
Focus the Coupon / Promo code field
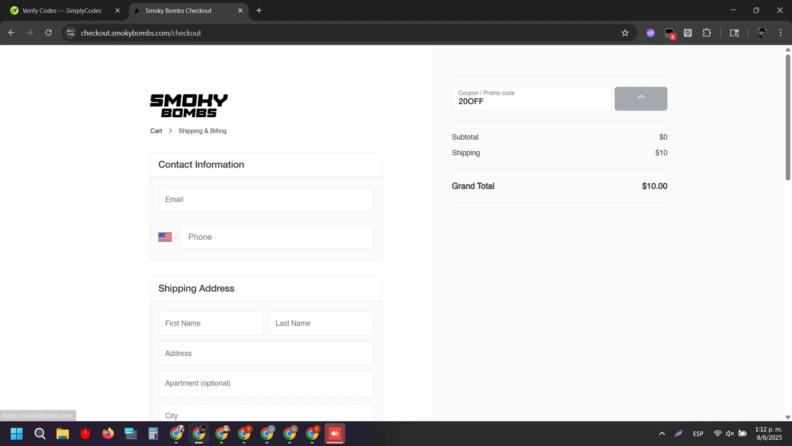[x=531, y=99]
